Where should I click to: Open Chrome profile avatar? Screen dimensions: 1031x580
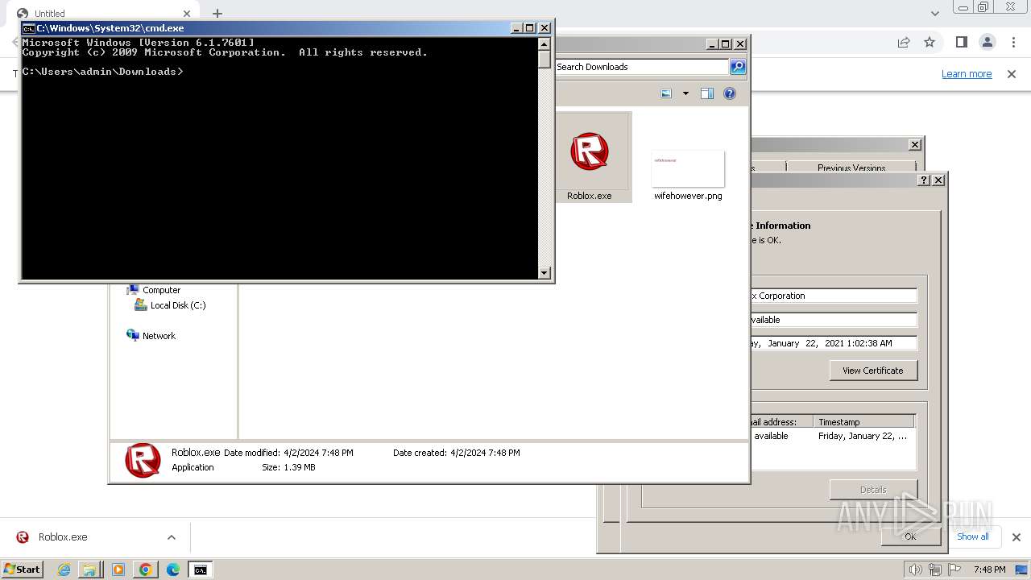pyautogui.click(x=987, y=42)
